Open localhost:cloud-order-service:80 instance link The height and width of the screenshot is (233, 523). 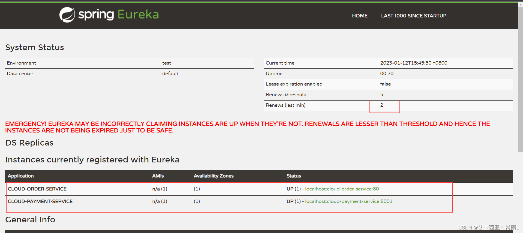(342, 189)
